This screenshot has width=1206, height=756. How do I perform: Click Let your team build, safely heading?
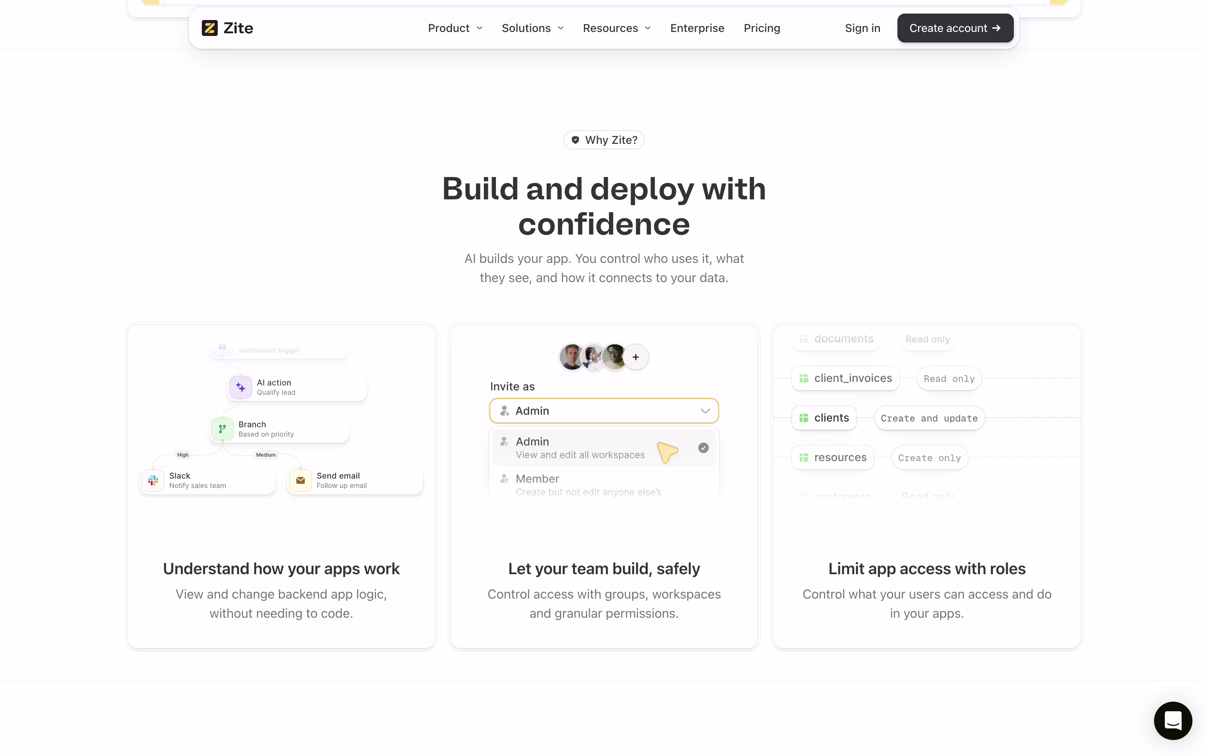[x=604, y=569]
